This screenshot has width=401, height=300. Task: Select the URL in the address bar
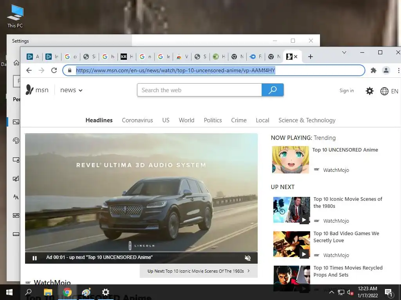pyautogui.click(x=175, y=70)
